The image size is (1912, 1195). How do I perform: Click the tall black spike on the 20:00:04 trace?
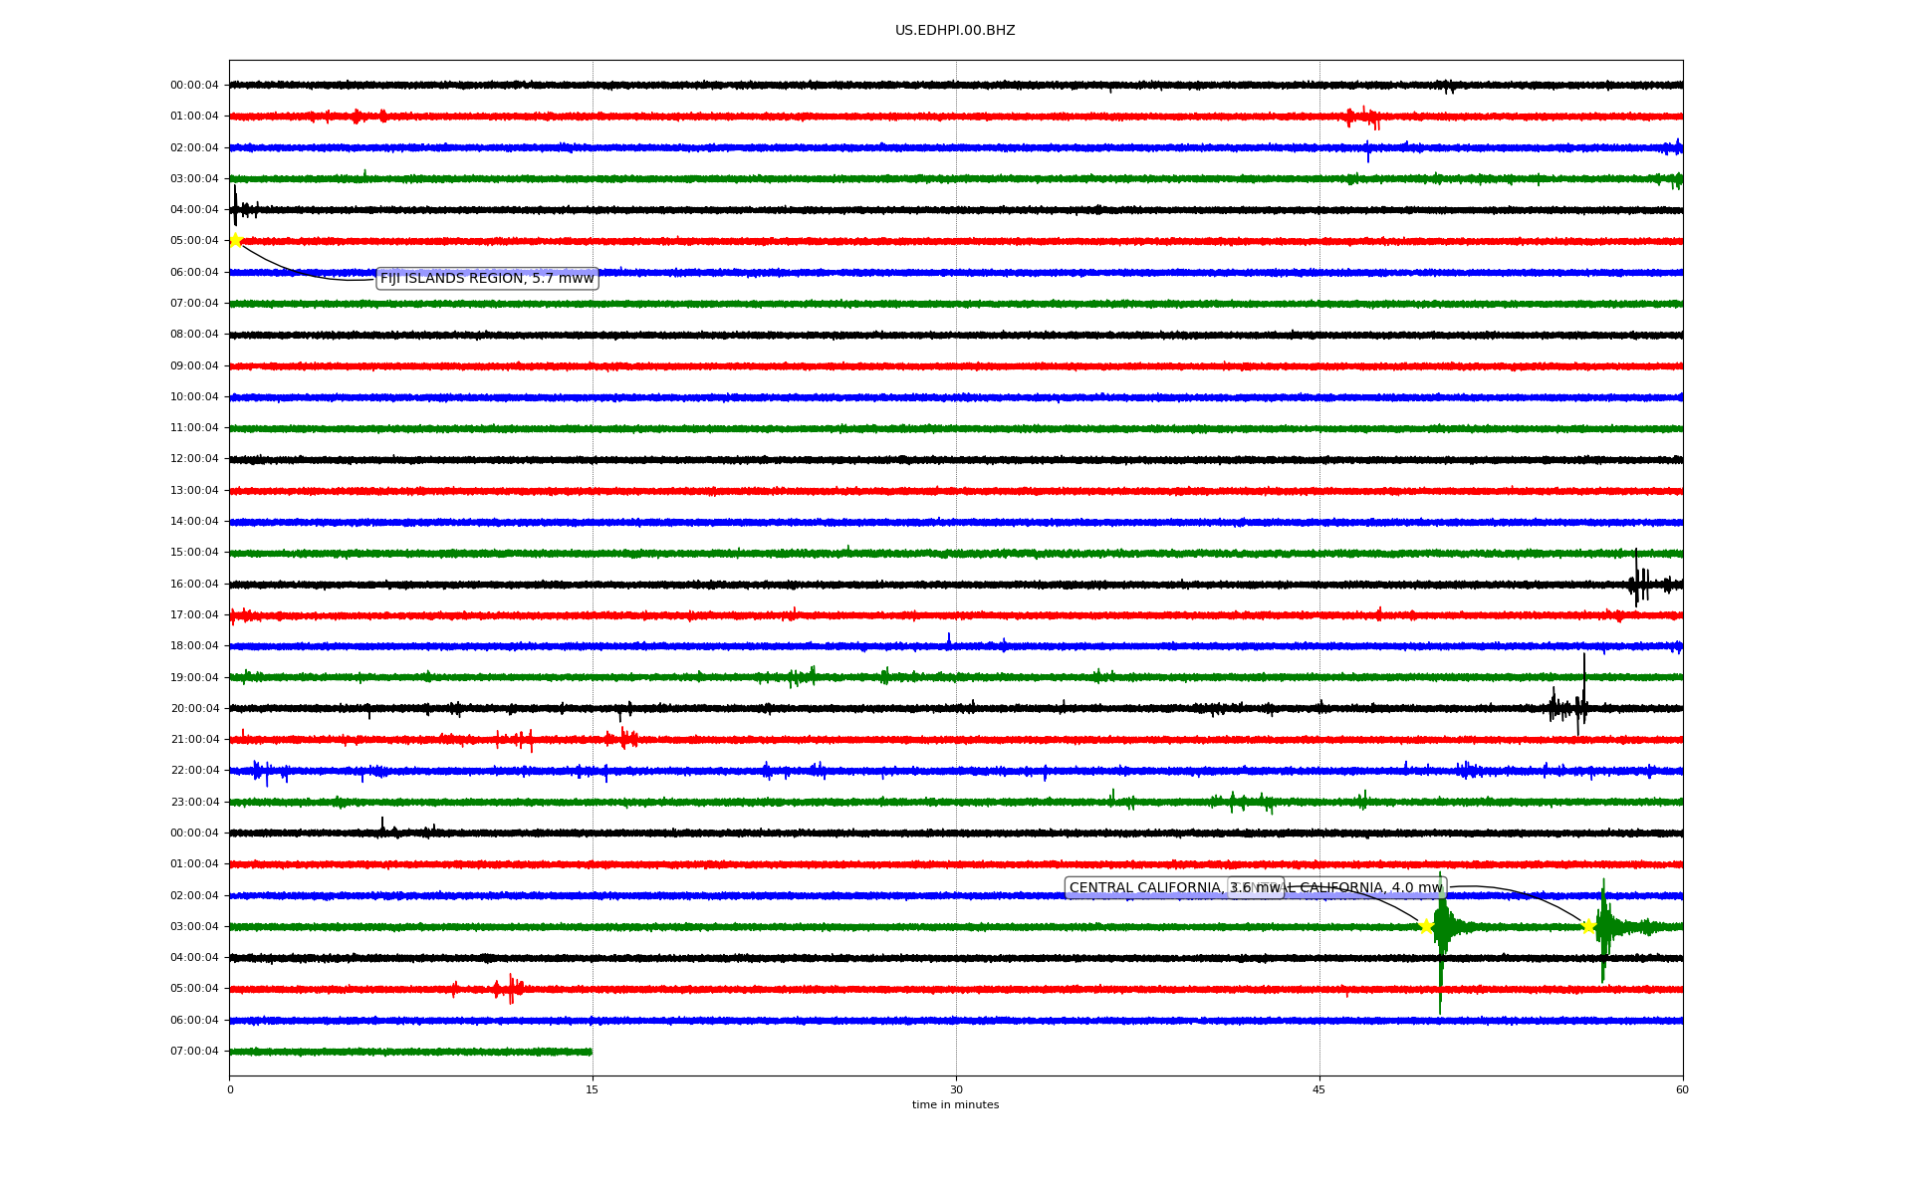click(1583, 687)
